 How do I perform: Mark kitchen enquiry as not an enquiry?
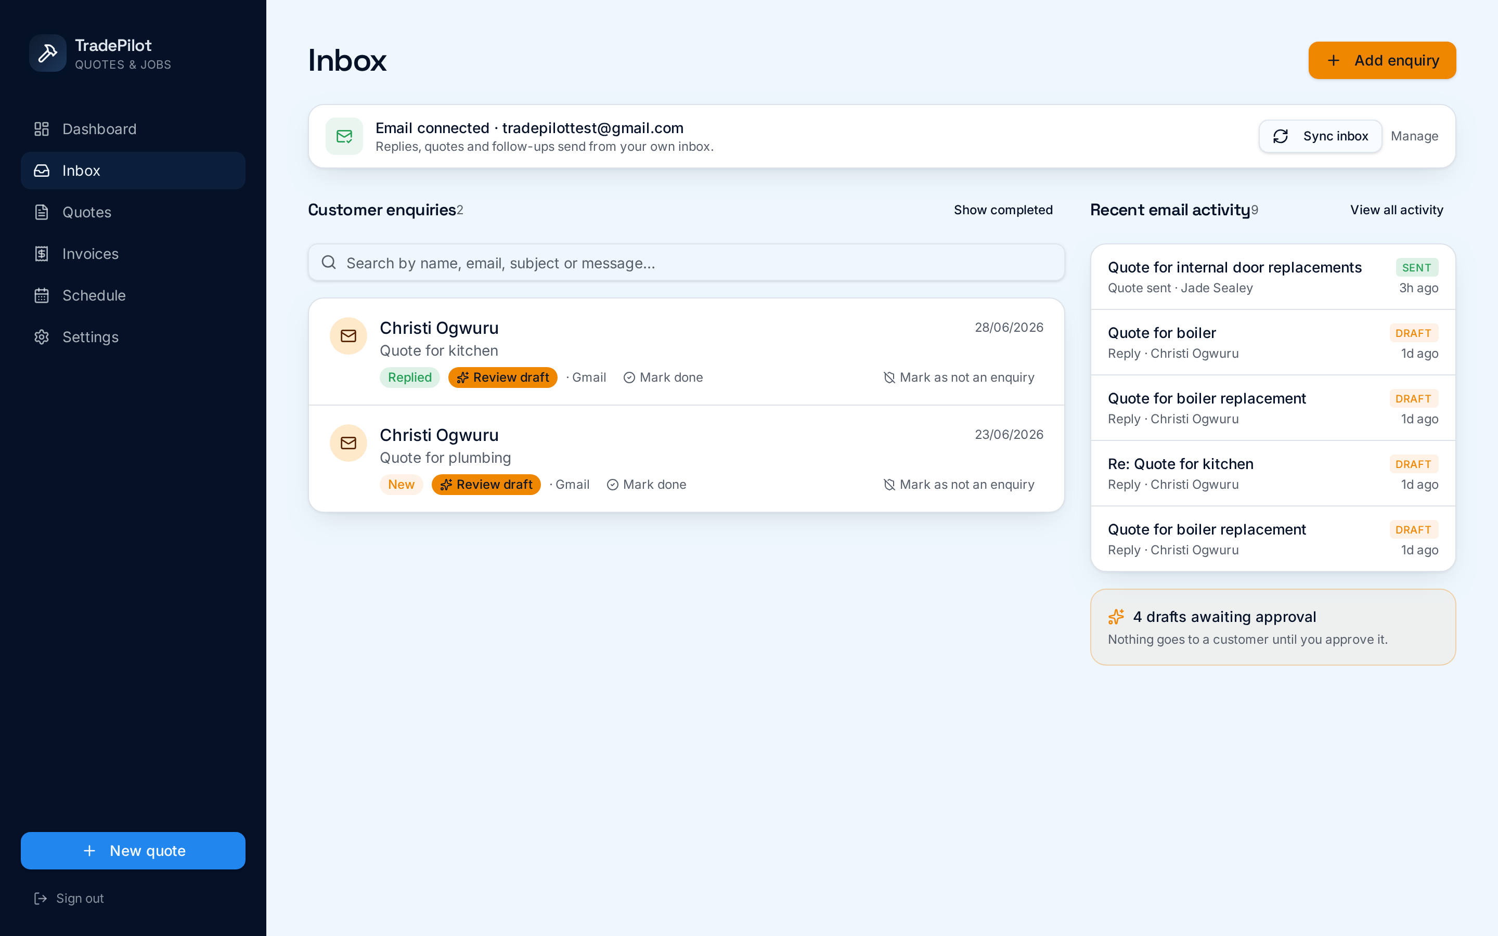pyautogui.click(x=958, y=378)
